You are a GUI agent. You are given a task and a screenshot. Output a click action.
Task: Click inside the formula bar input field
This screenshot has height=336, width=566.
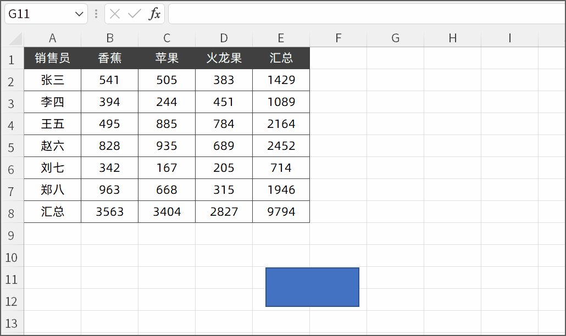pos(363,14)
